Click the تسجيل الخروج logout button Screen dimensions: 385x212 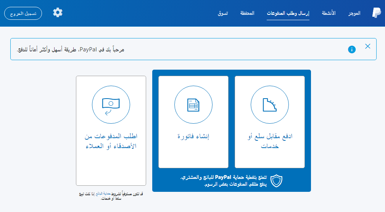pos(23,13)
